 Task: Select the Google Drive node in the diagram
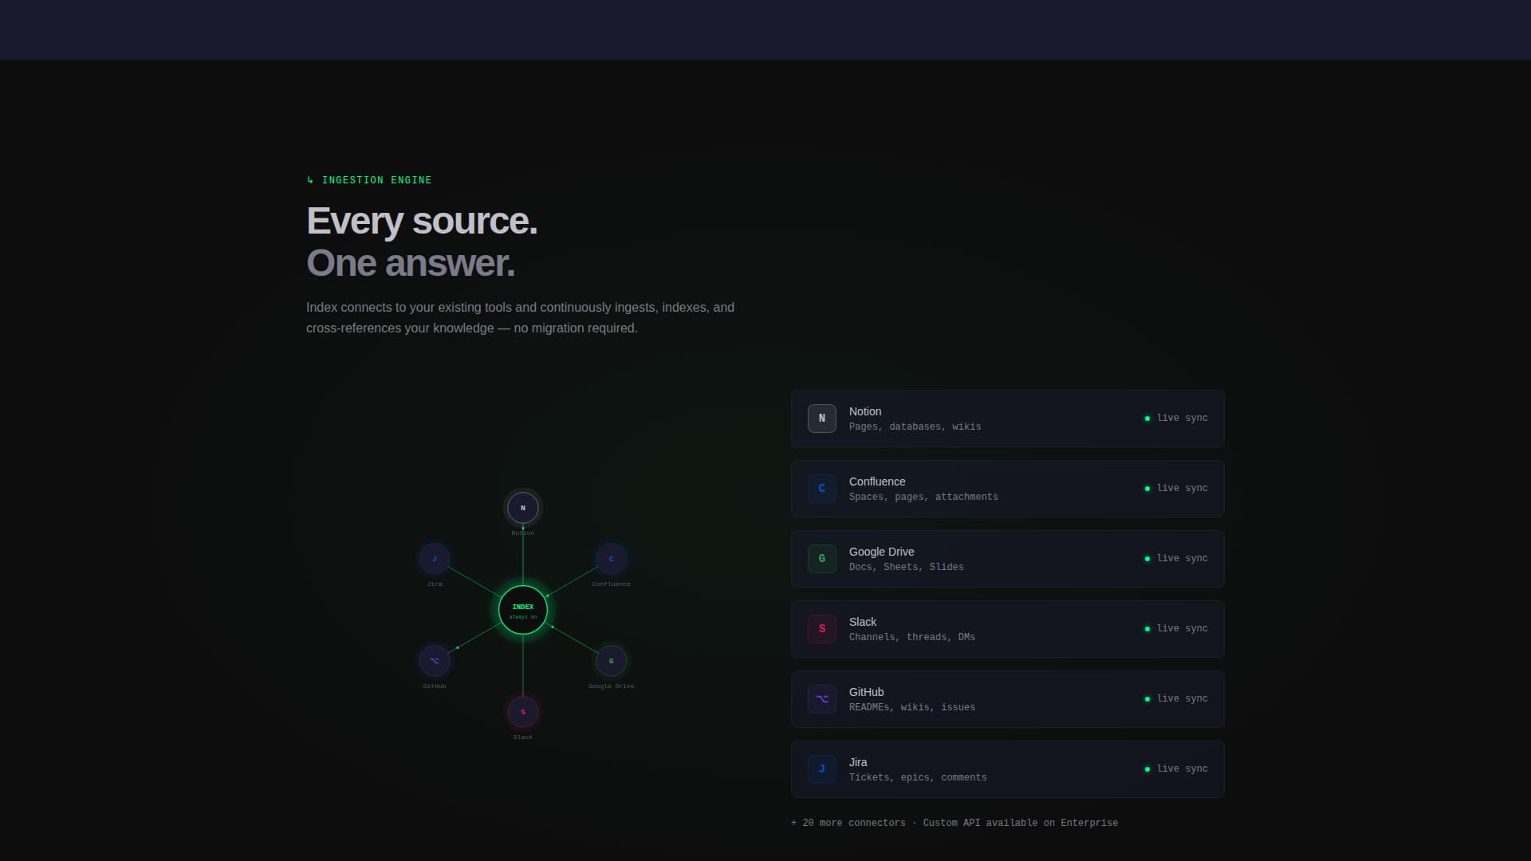(x=612, y=661)
